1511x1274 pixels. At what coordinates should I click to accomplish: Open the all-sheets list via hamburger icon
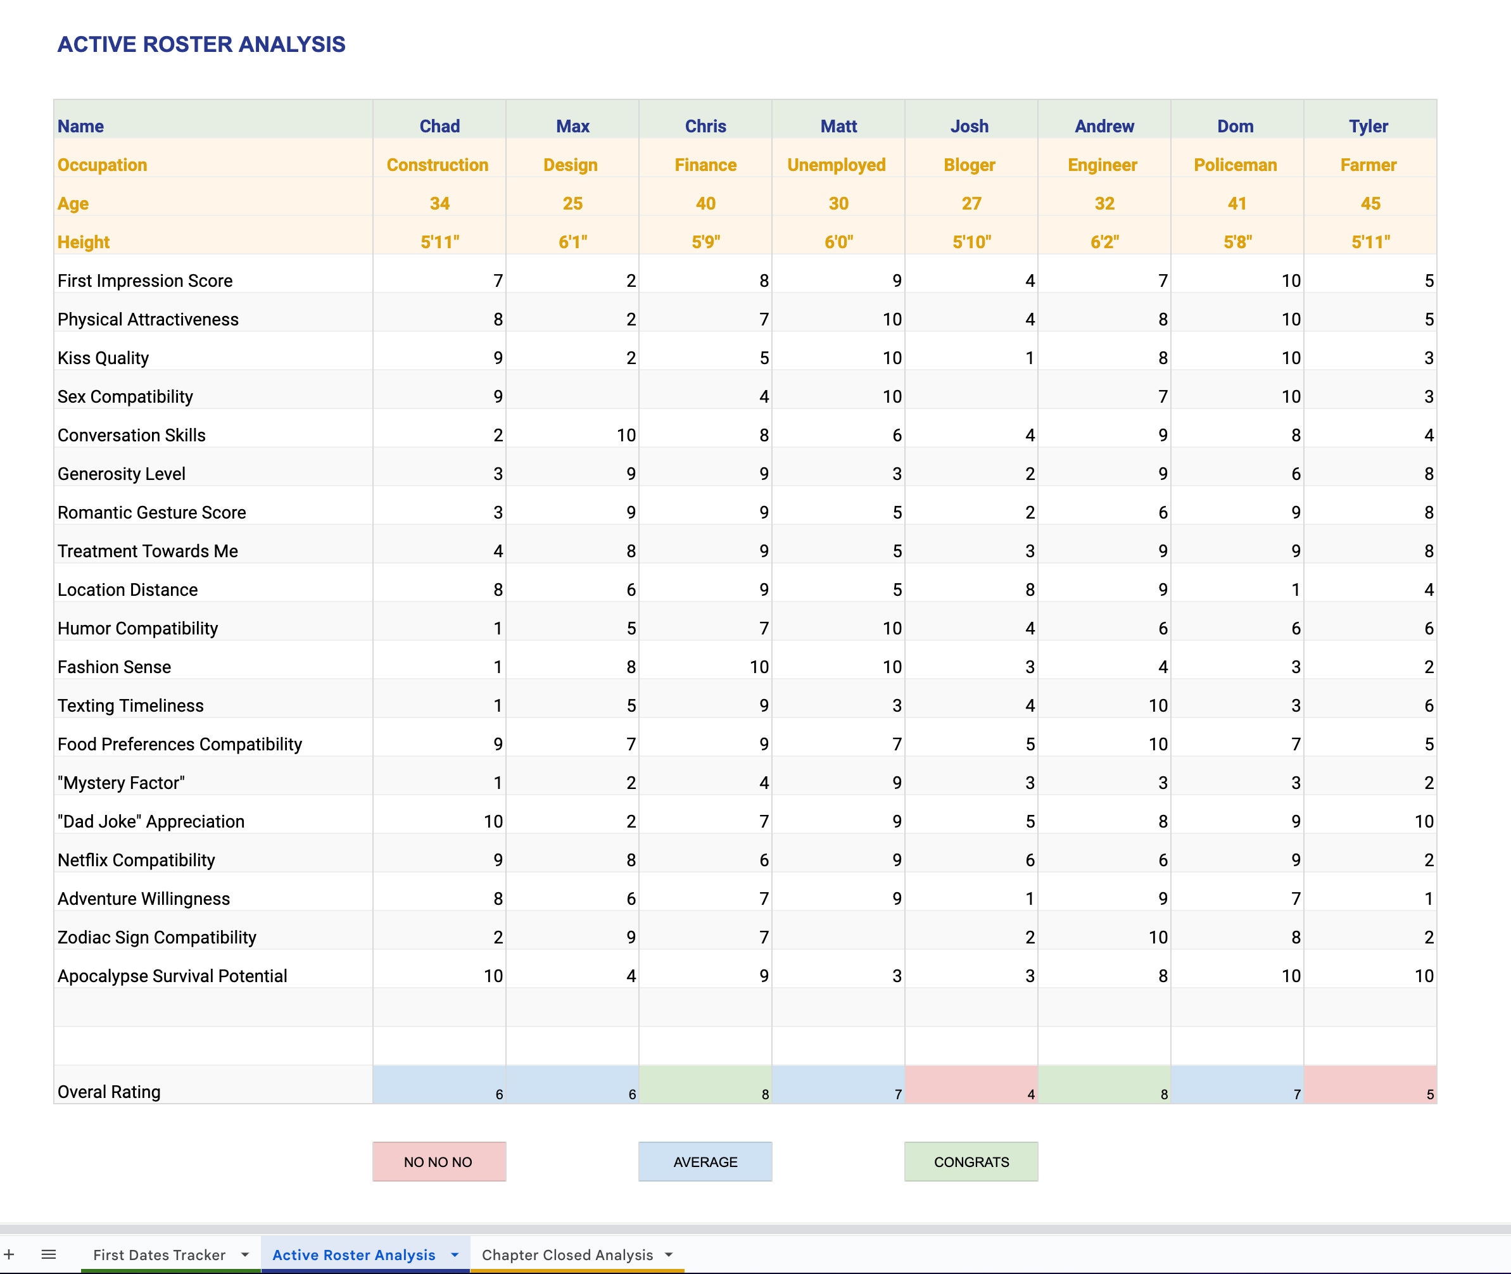click(49, 1254)
